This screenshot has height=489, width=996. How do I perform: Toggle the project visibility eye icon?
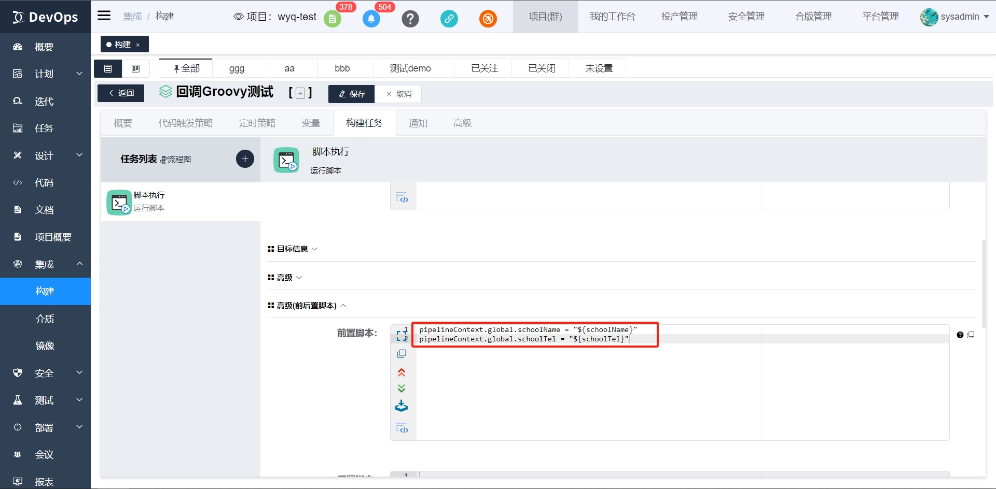pyautogui.click(x=238, y=17)
